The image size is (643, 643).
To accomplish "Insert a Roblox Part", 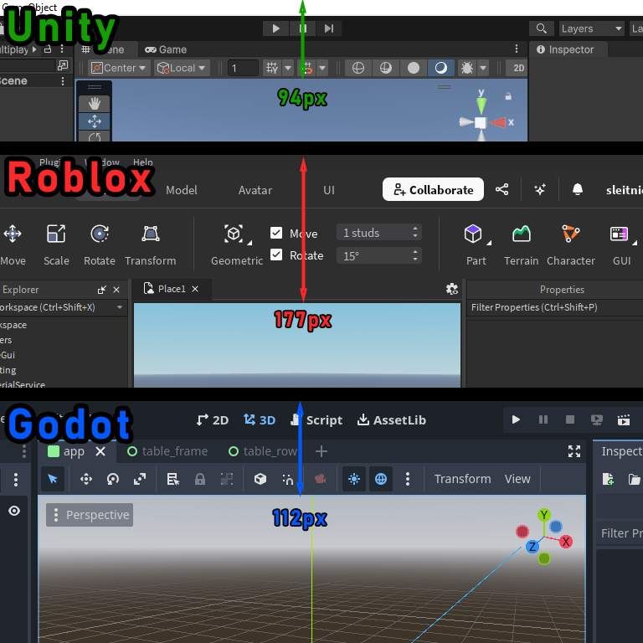I will click(x=476, y=244).
